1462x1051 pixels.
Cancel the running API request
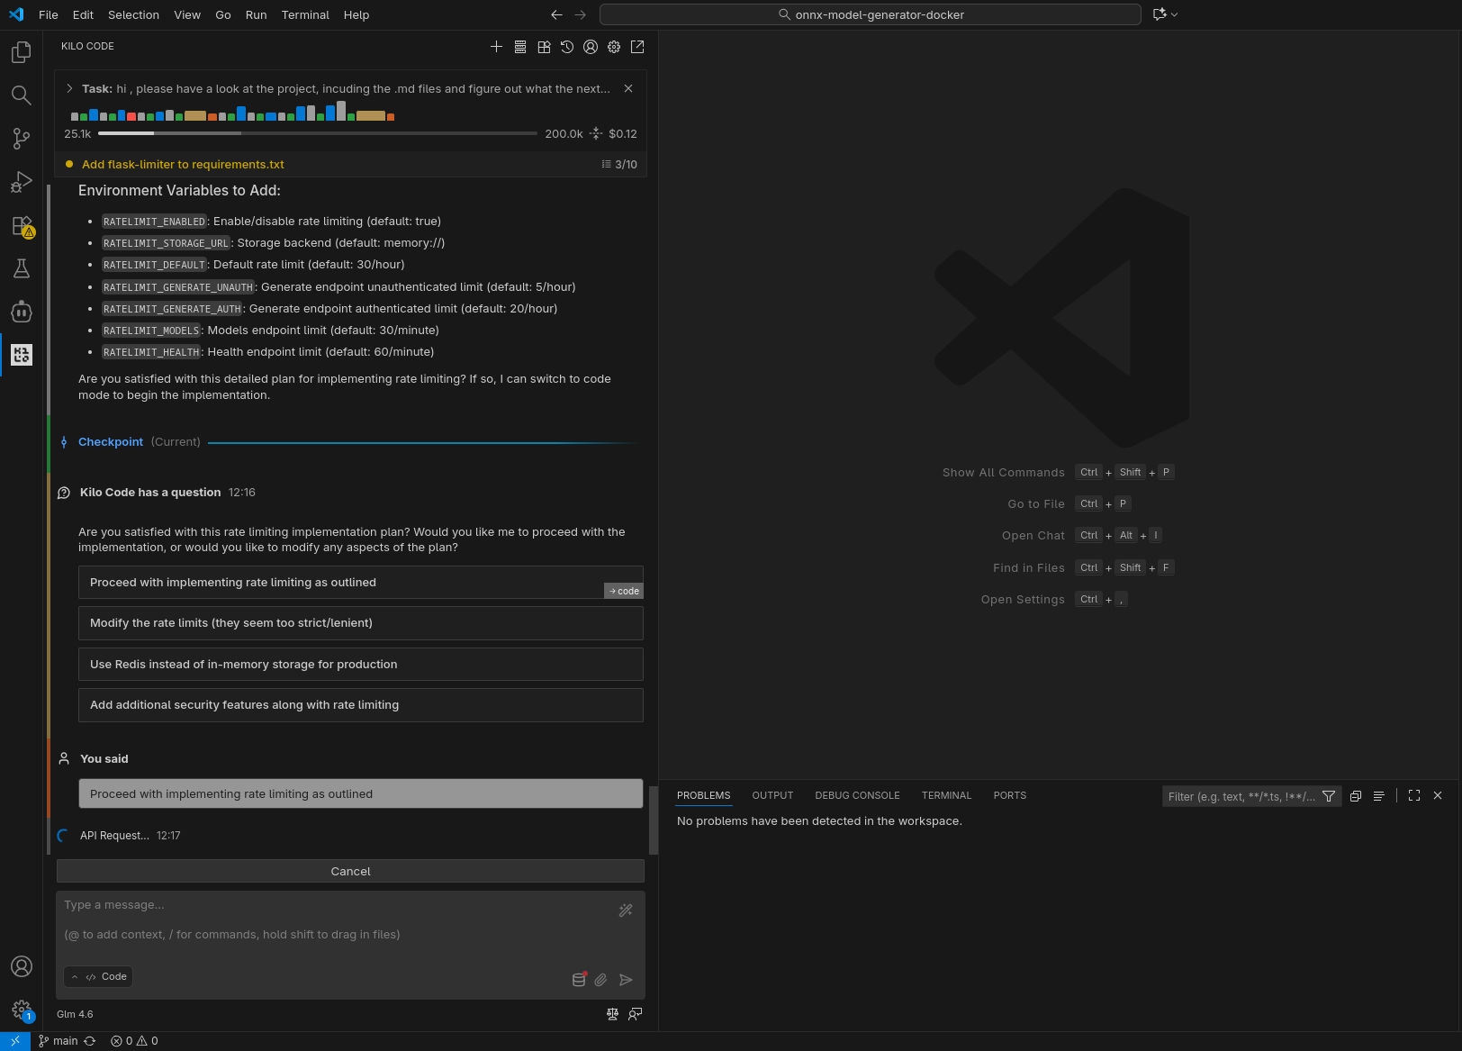coord(350,871)
